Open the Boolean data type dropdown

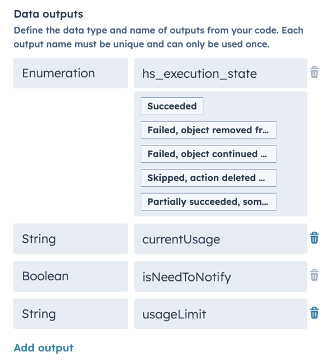pyautogui.click(x=70, y=276)
